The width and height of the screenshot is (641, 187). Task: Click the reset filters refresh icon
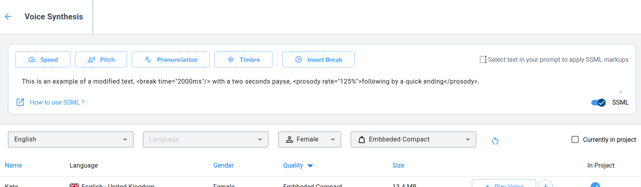(495, 141)
